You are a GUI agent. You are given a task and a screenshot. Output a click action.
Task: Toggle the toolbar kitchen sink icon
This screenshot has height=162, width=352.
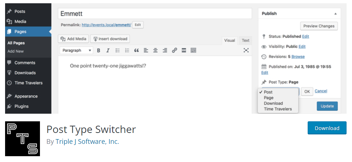(x=193, y=50)
